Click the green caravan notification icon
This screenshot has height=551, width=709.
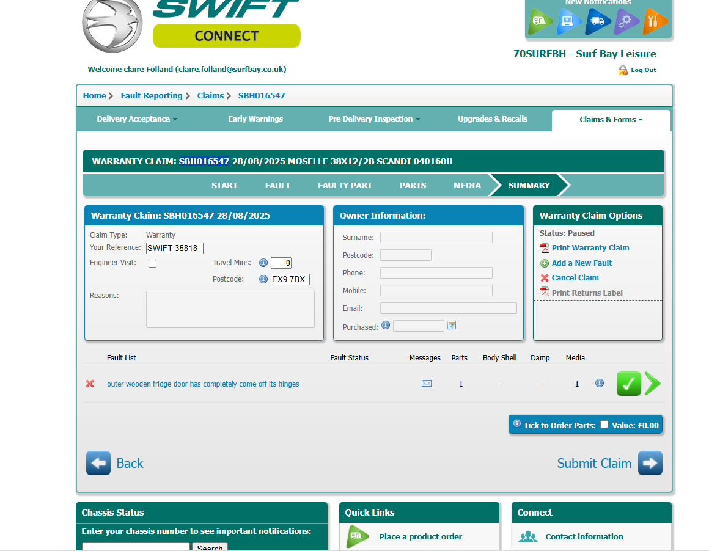540,21
